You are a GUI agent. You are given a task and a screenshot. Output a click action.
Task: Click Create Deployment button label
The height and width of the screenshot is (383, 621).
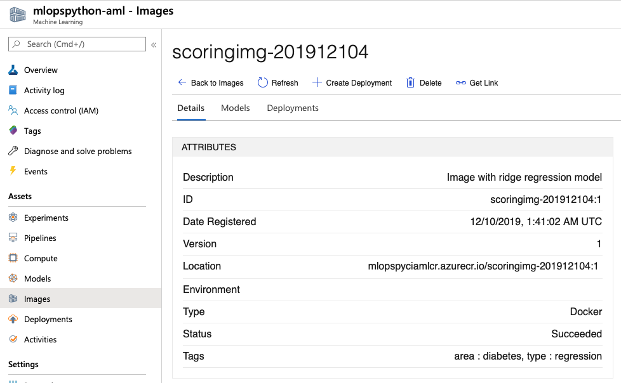click(x=359, y=82)
